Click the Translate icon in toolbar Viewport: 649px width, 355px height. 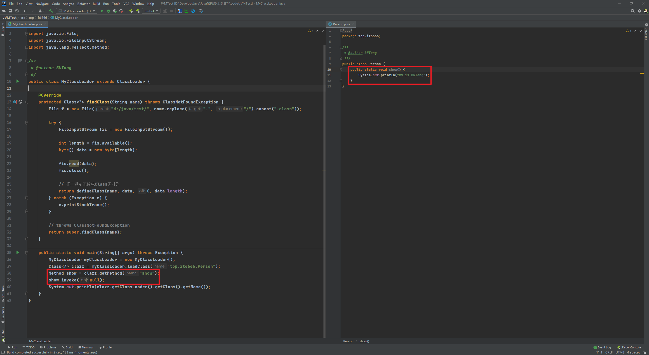click(201, 11)
